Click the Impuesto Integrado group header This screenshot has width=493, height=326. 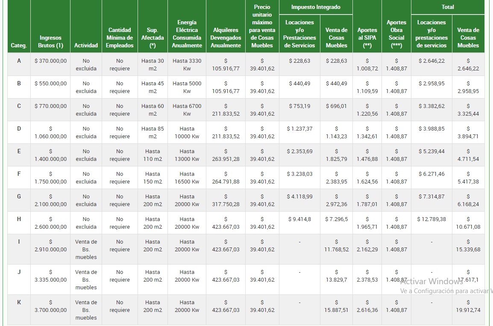(316, 7)
